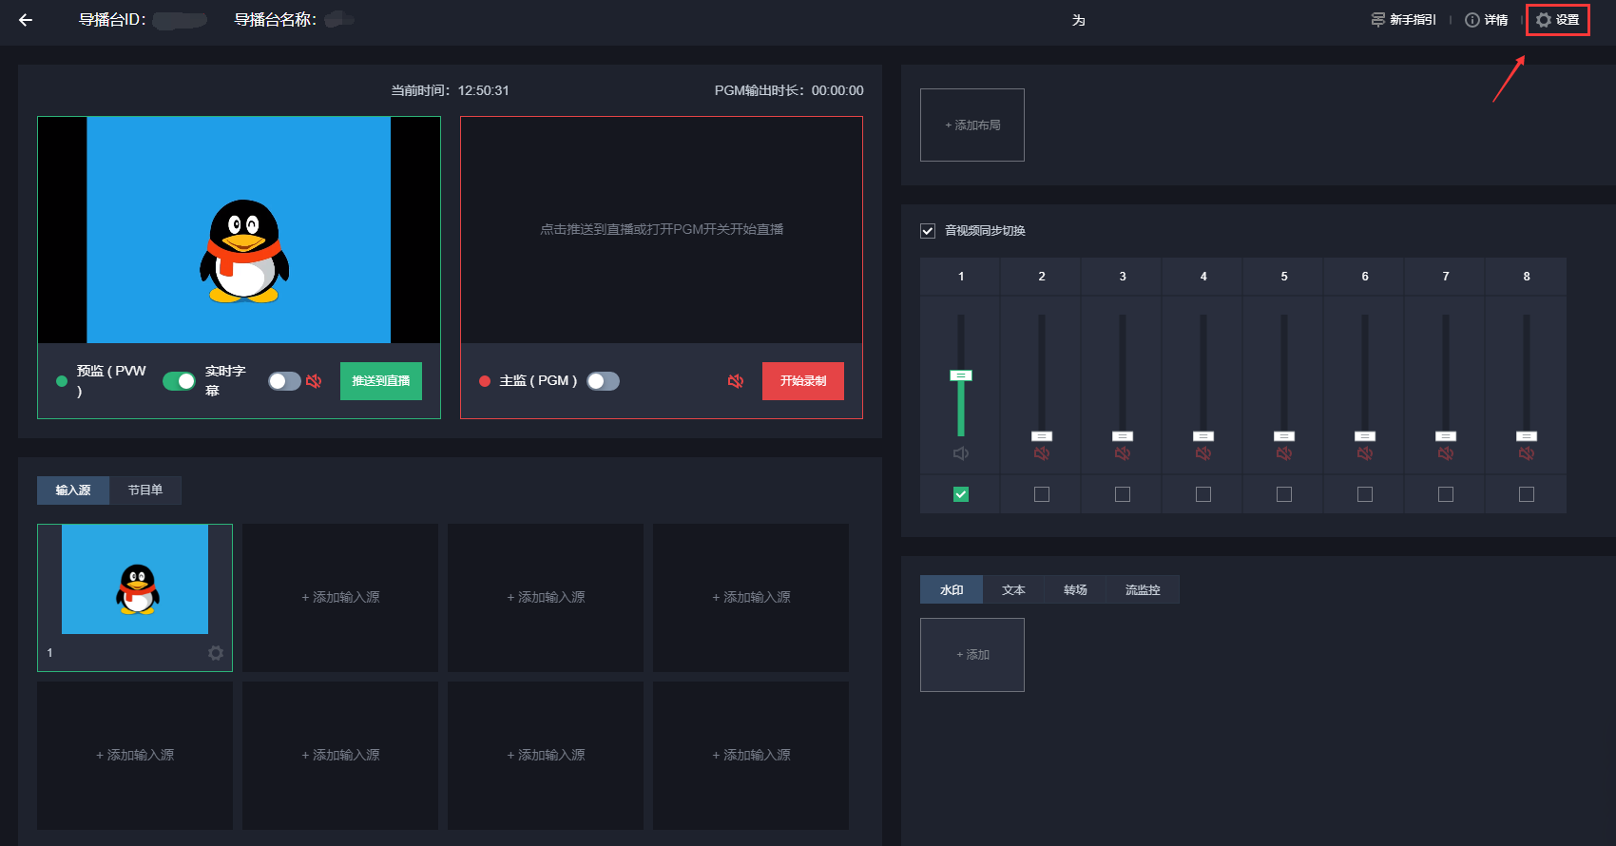Screen dimensions: 1616x846
Task: Click the PVW preview video area
Action: pyautogui.click(x=239, y=230)
